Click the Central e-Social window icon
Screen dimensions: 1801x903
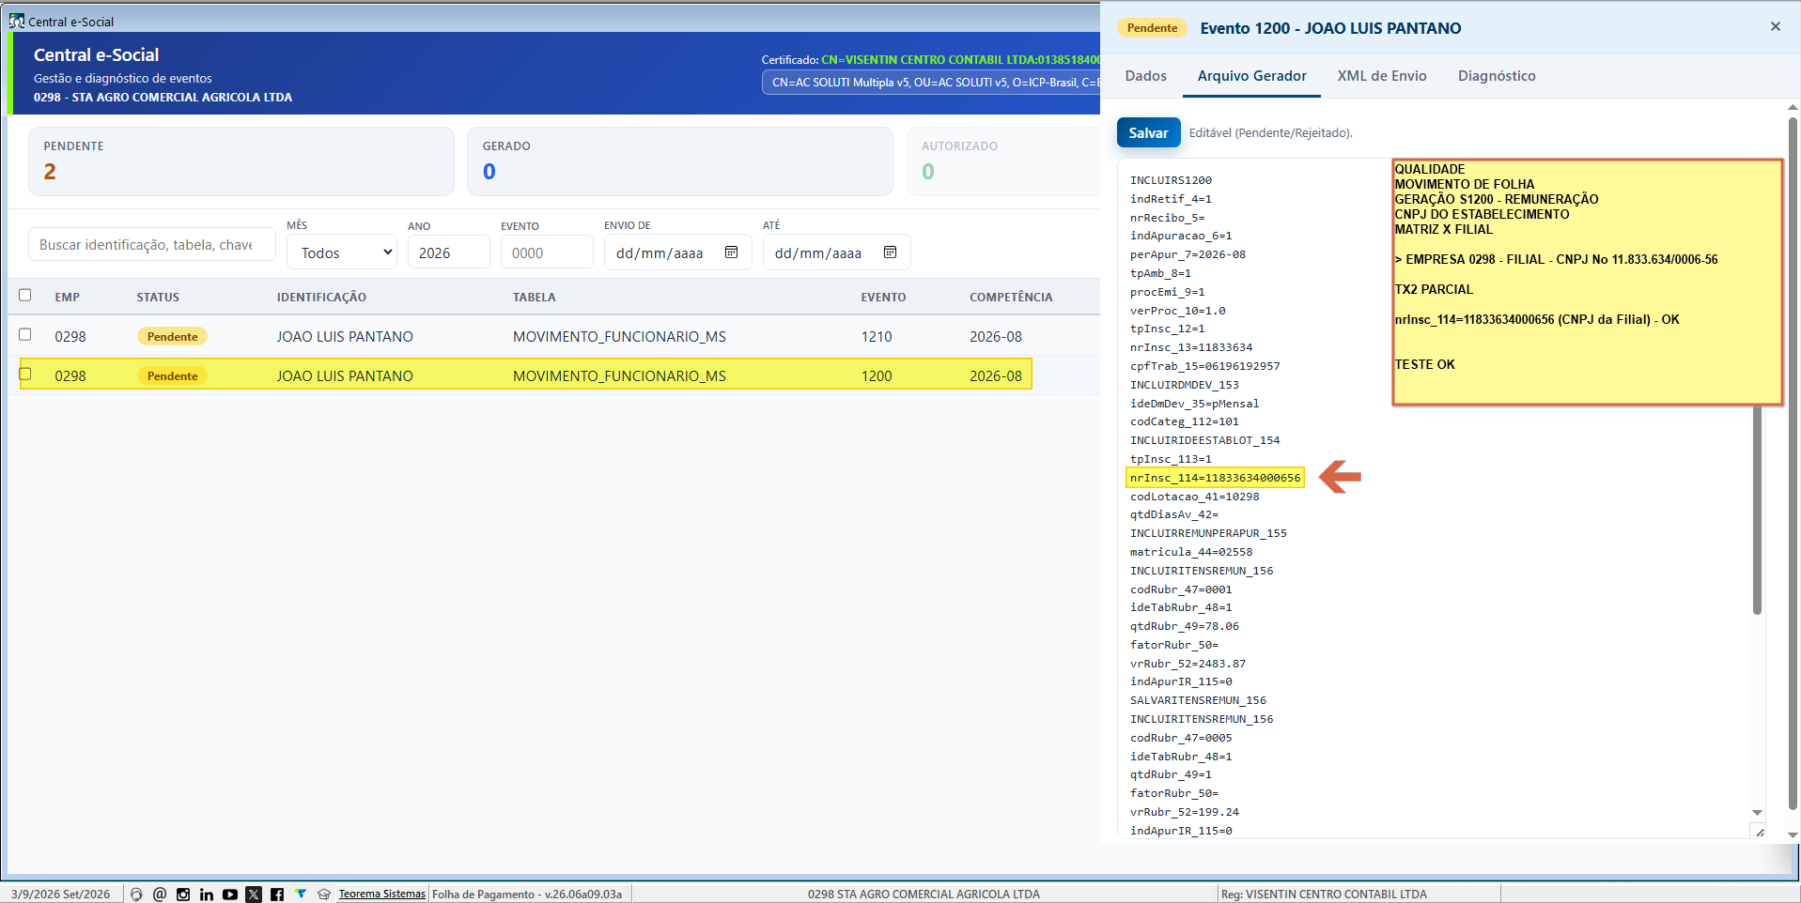17,21
